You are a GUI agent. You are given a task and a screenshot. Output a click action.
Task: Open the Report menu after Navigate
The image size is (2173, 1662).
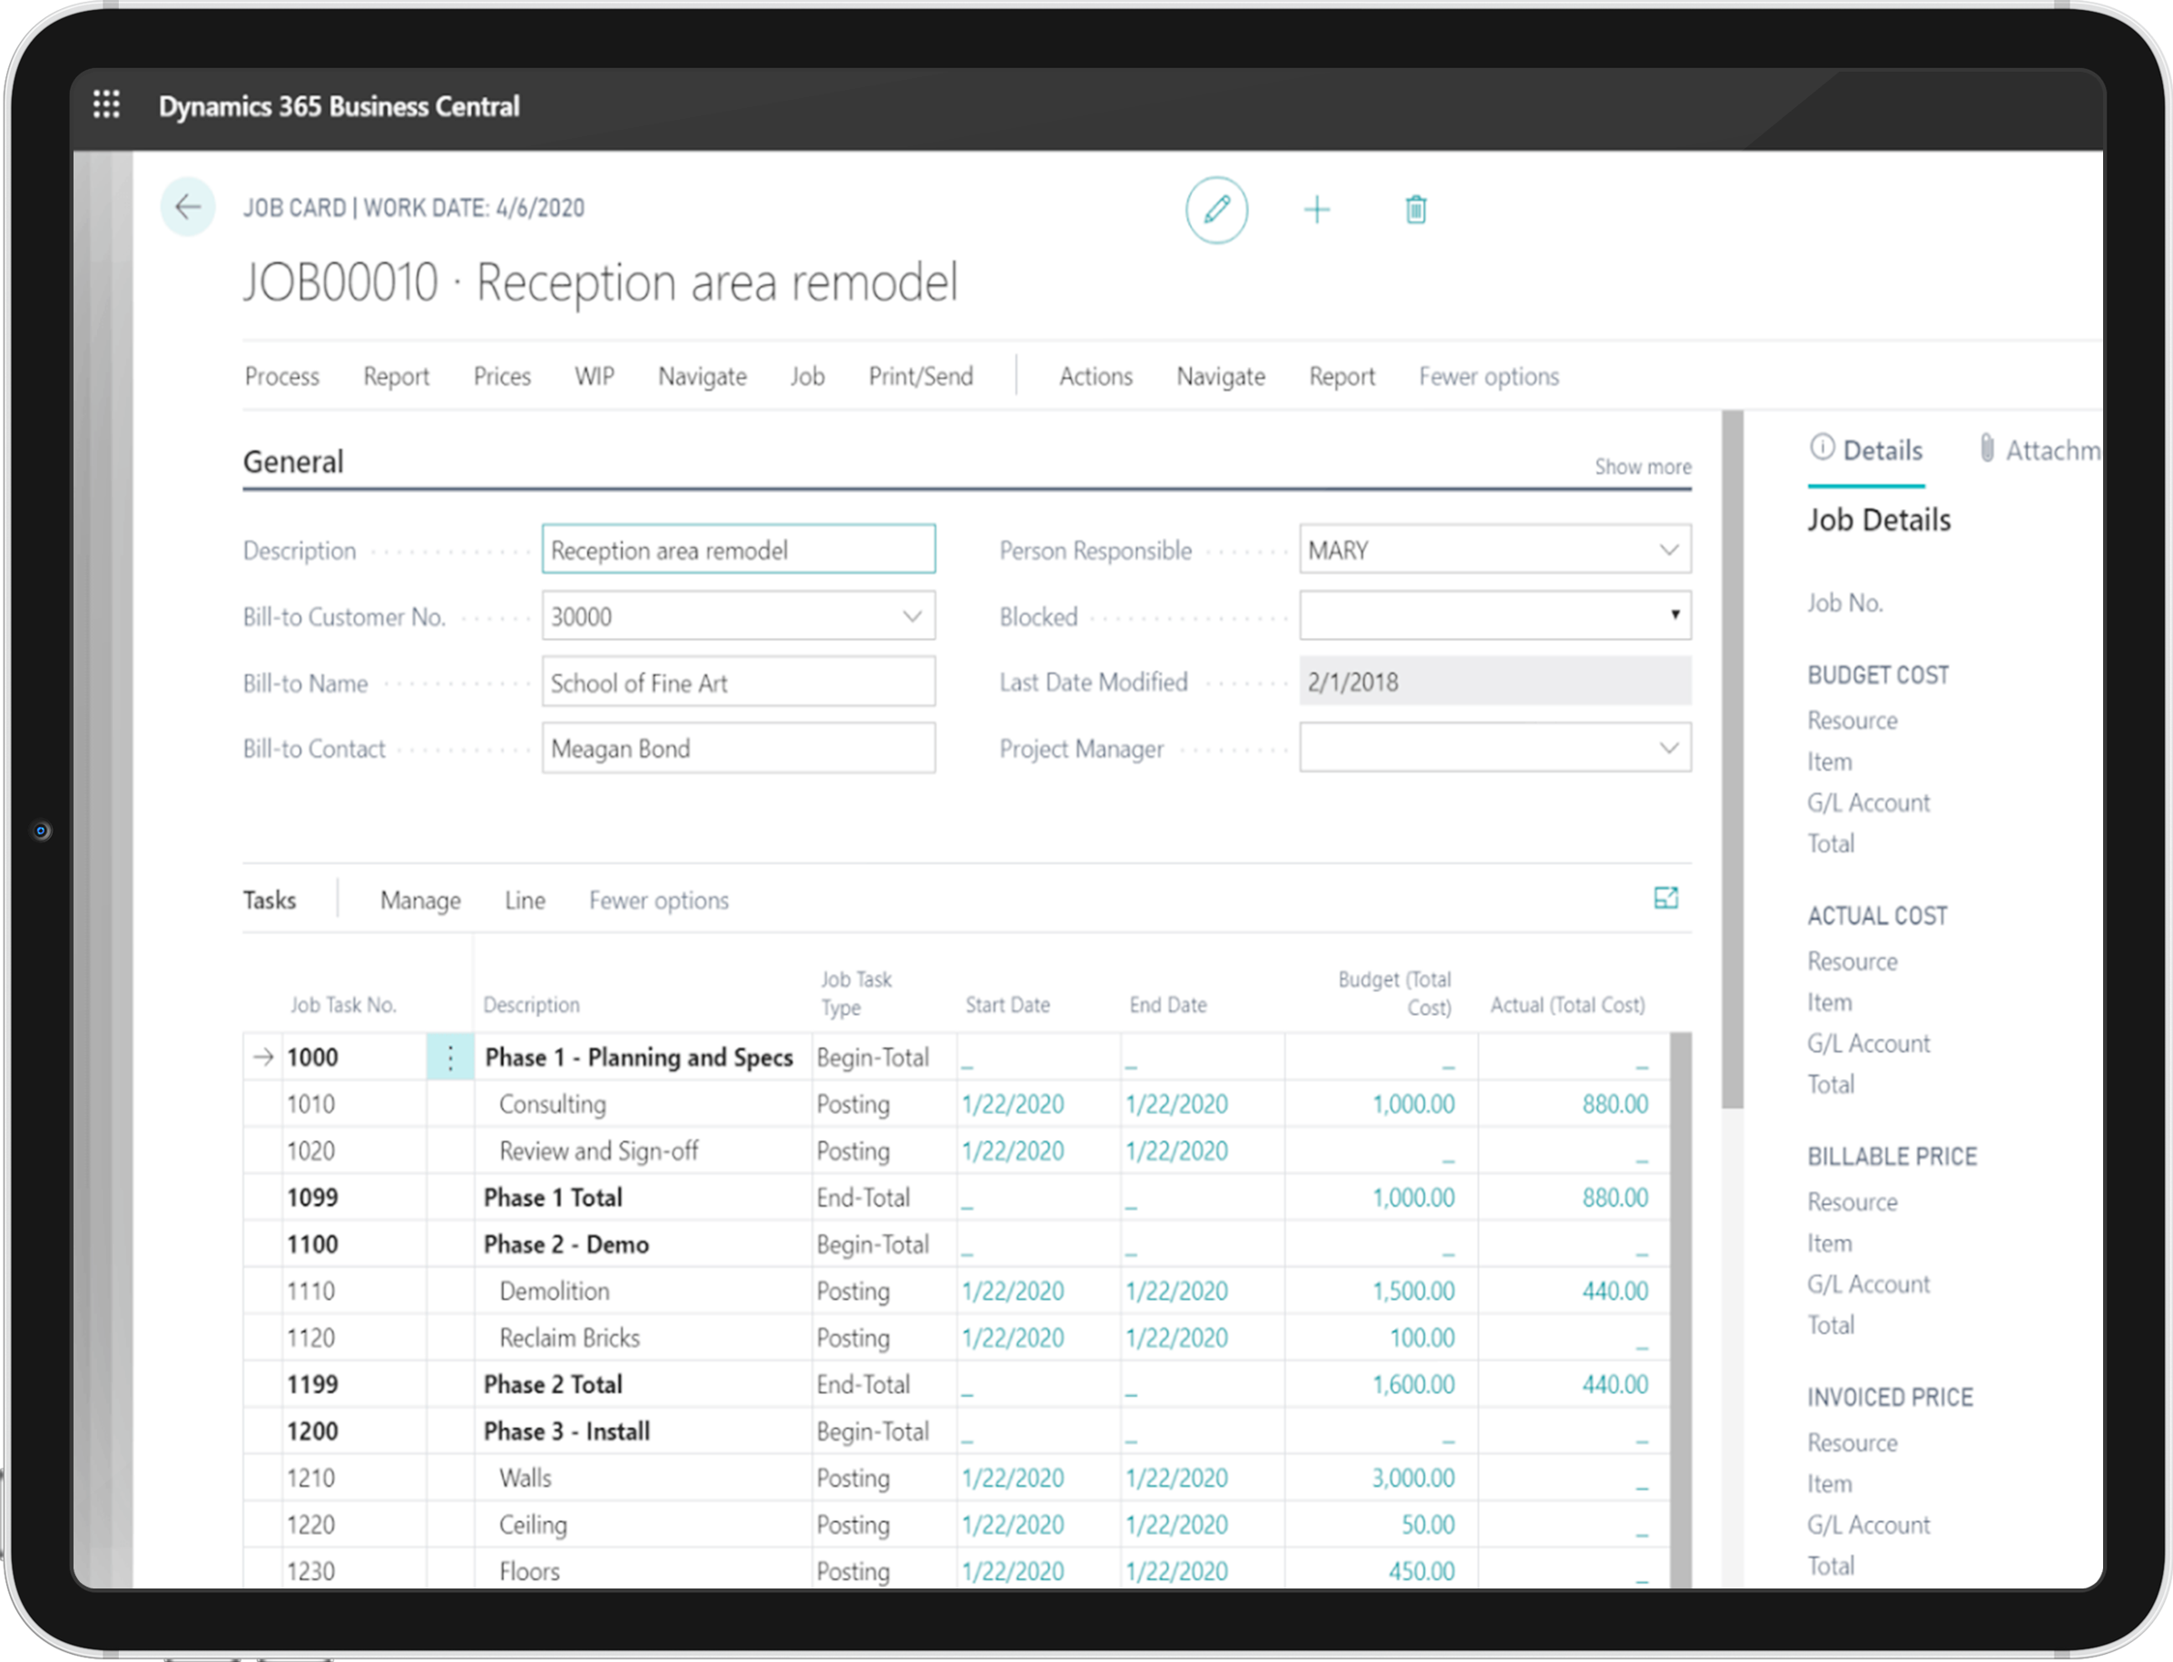(1342, 377)
